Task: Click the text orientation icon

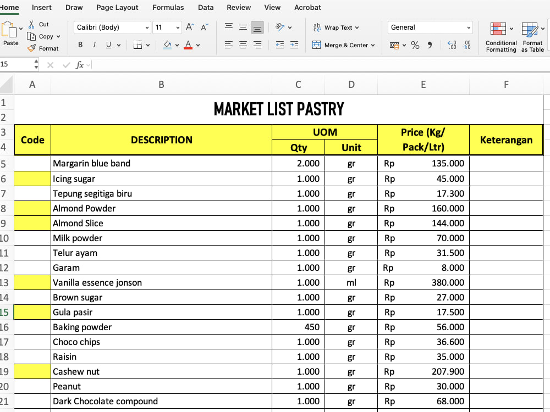Action: (280, 27)
